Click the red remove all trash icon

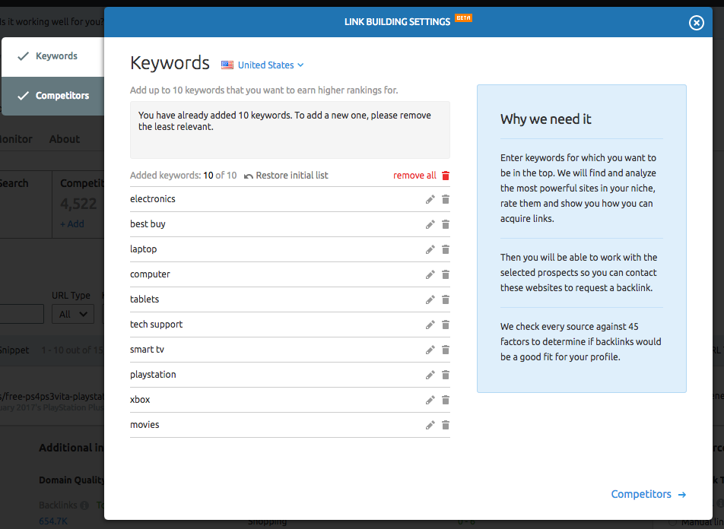coord(446,176)
